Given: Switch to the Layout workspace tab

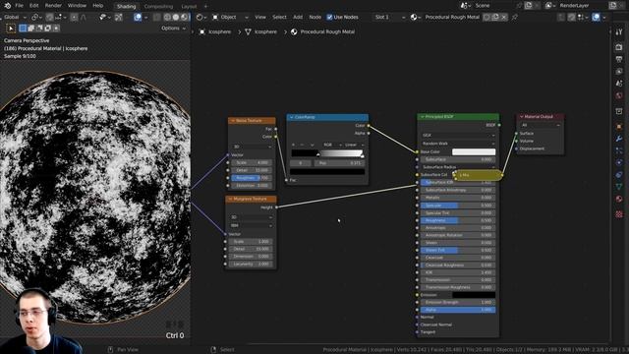Looking at the screenshot, I should (189, 7).
